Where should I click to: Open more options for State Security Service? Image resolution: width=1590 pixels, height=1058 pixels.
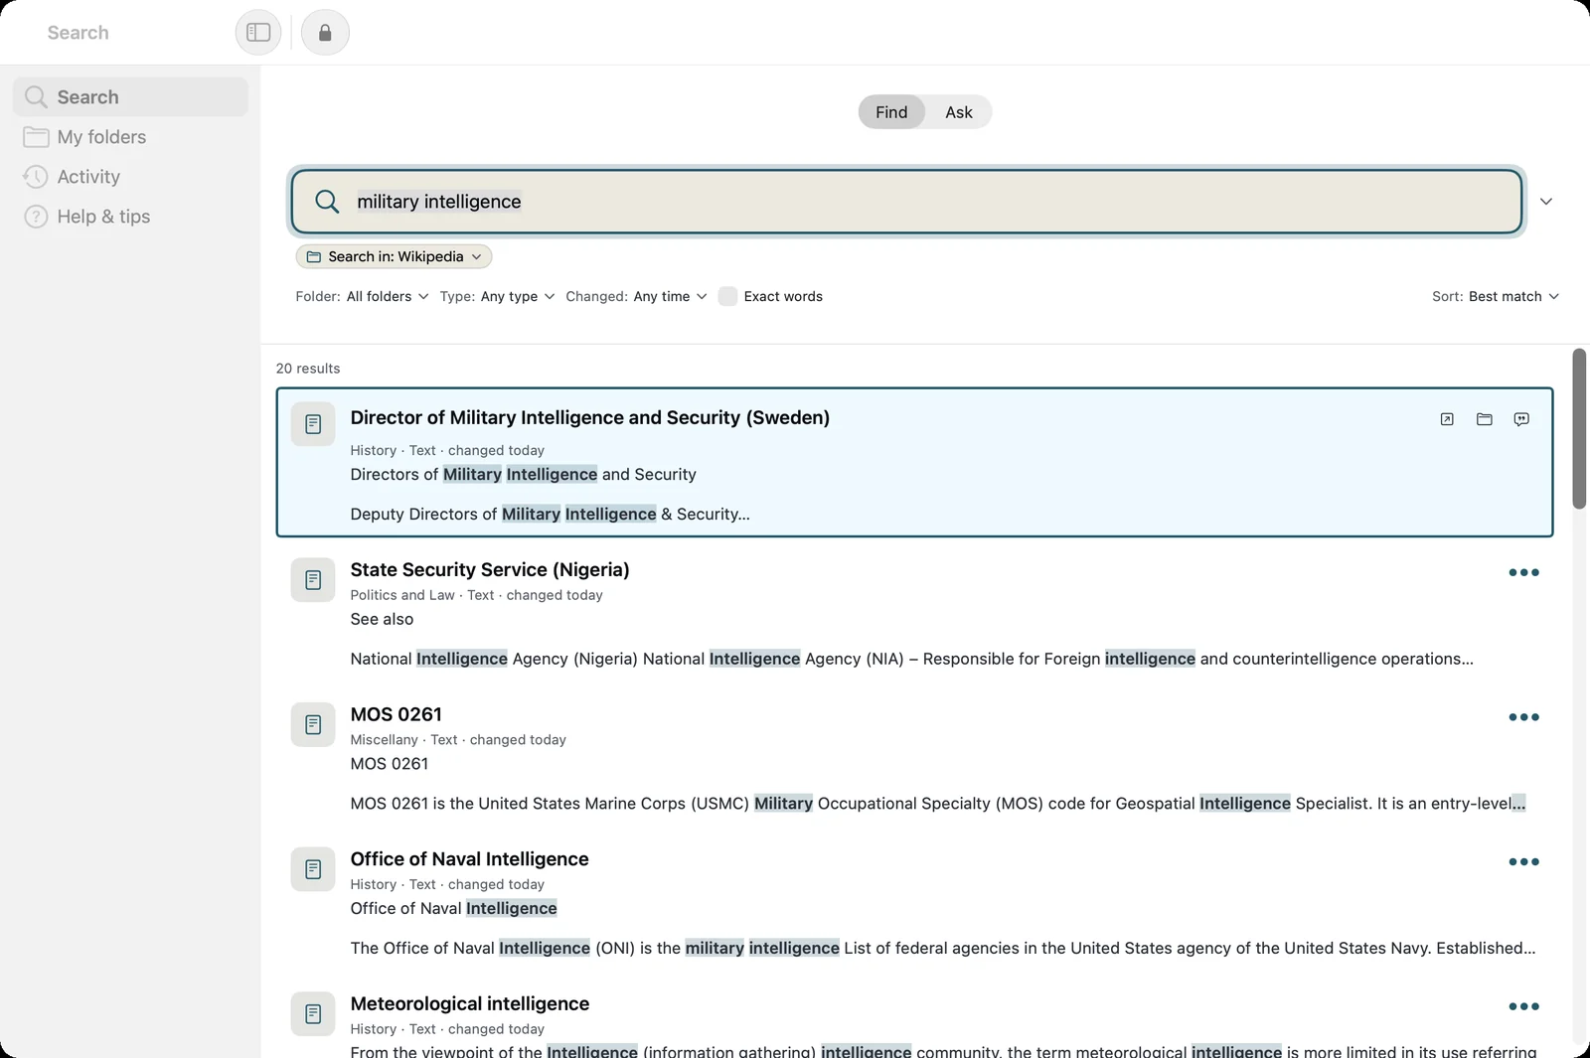pos(1523,572)
